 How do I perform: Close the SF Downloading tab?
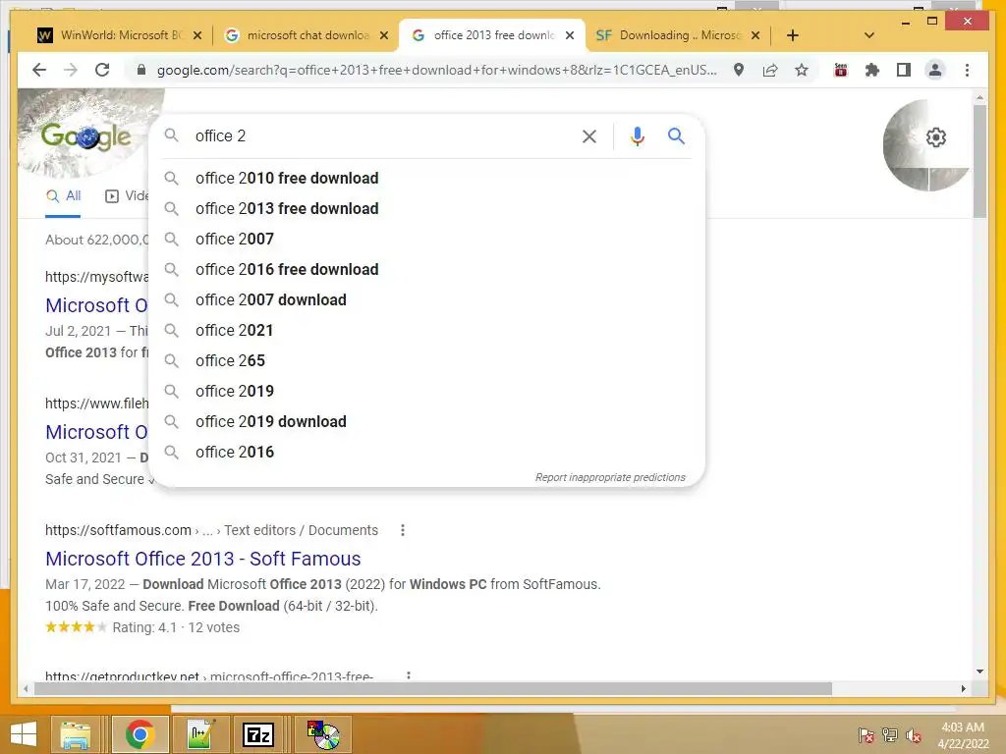pyautogui.click(x=755, y=35)
